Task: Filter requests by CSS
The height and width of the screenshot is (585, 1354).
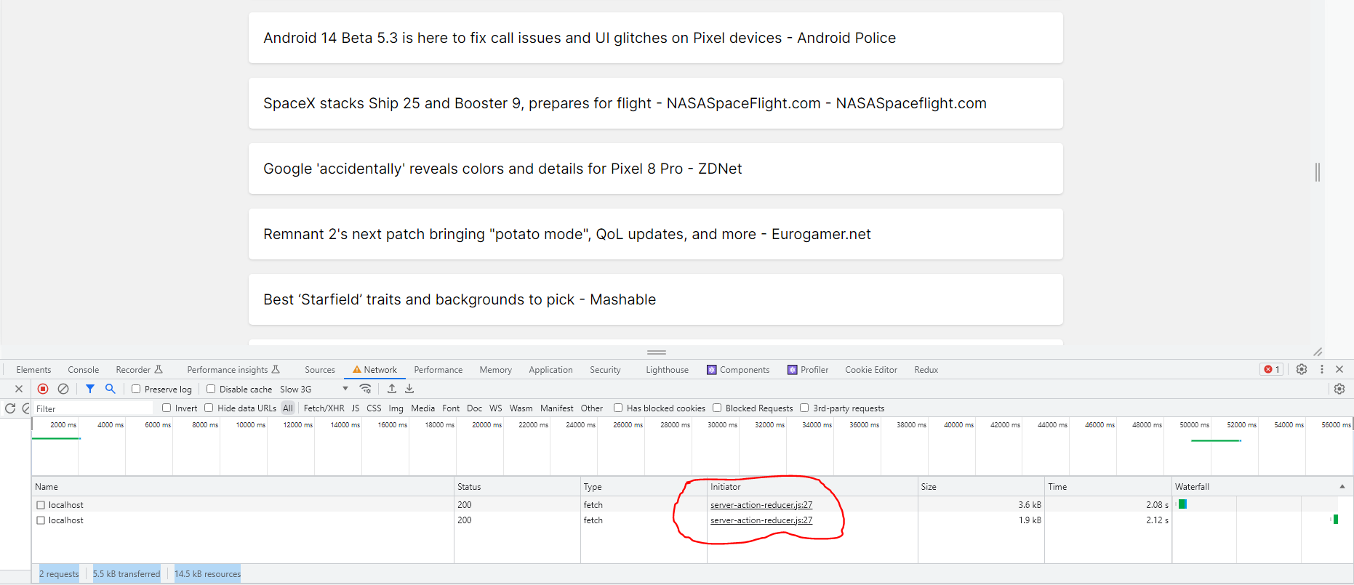Action: point(374,408)
